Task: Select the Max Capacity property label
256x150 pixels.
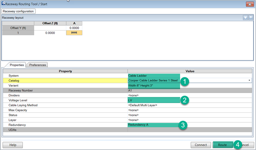Action: [18, 110]
